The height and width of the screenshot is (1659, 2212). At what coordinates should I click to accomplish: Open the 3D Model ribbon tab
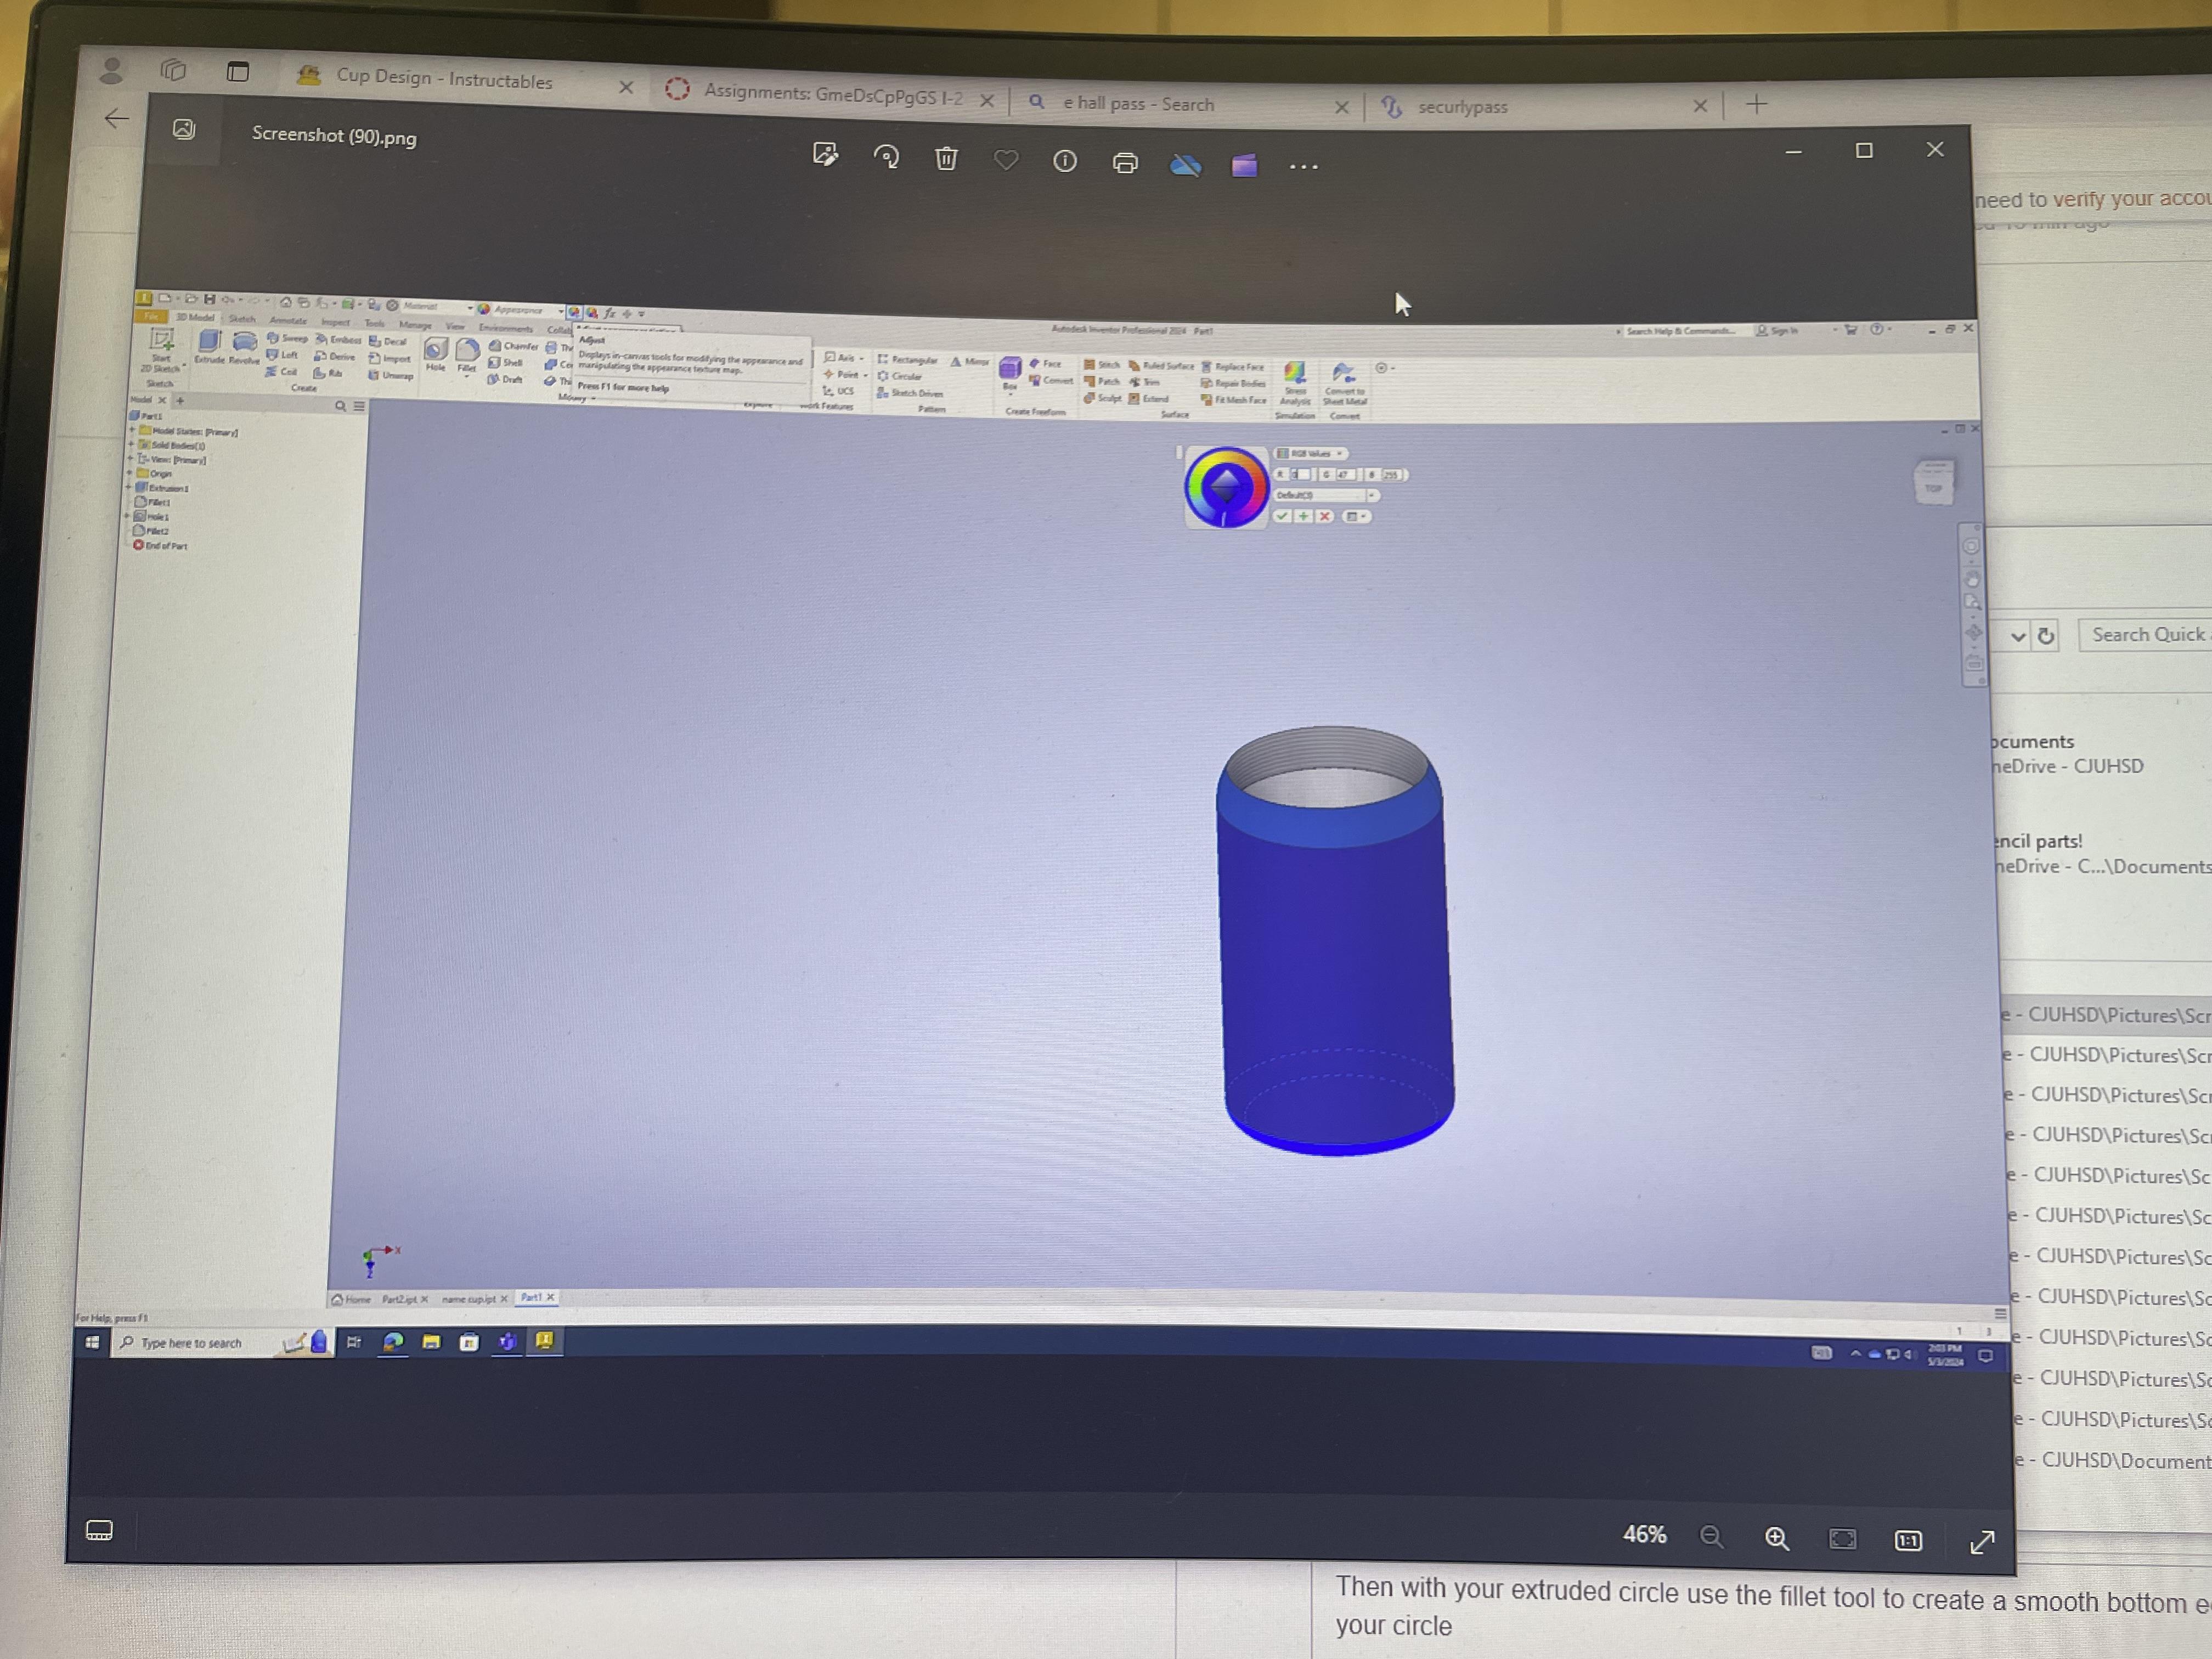coord(195,317)
